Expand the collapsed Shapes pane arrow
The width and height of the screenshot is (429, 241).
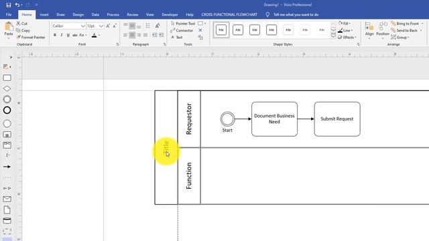tap(11, 57)
